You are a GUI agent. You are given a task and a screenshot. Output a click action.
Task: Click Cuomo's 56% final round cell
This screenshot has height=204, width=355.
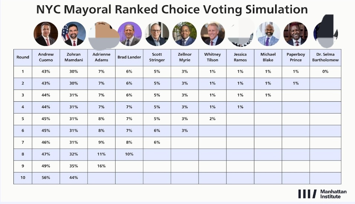click(x=46, y=178)
